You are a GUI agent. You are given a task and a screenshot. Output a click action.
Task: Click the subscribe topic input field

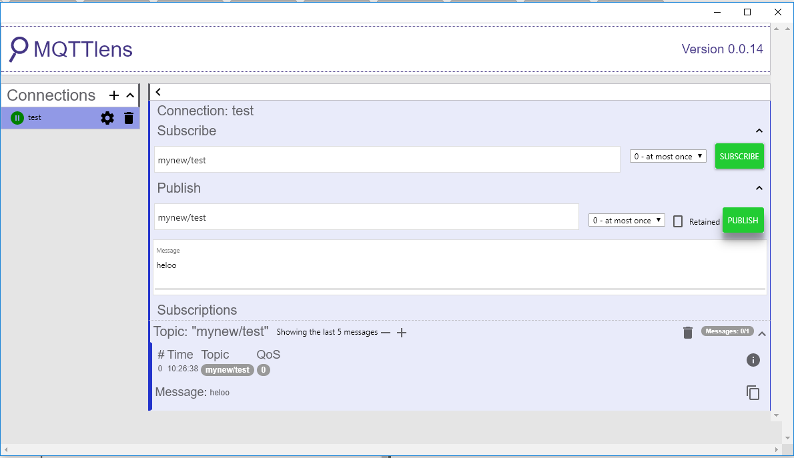387,160
